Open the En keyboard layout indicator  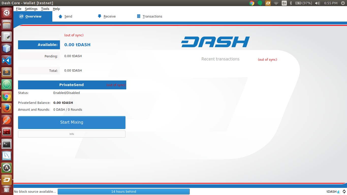284,3
